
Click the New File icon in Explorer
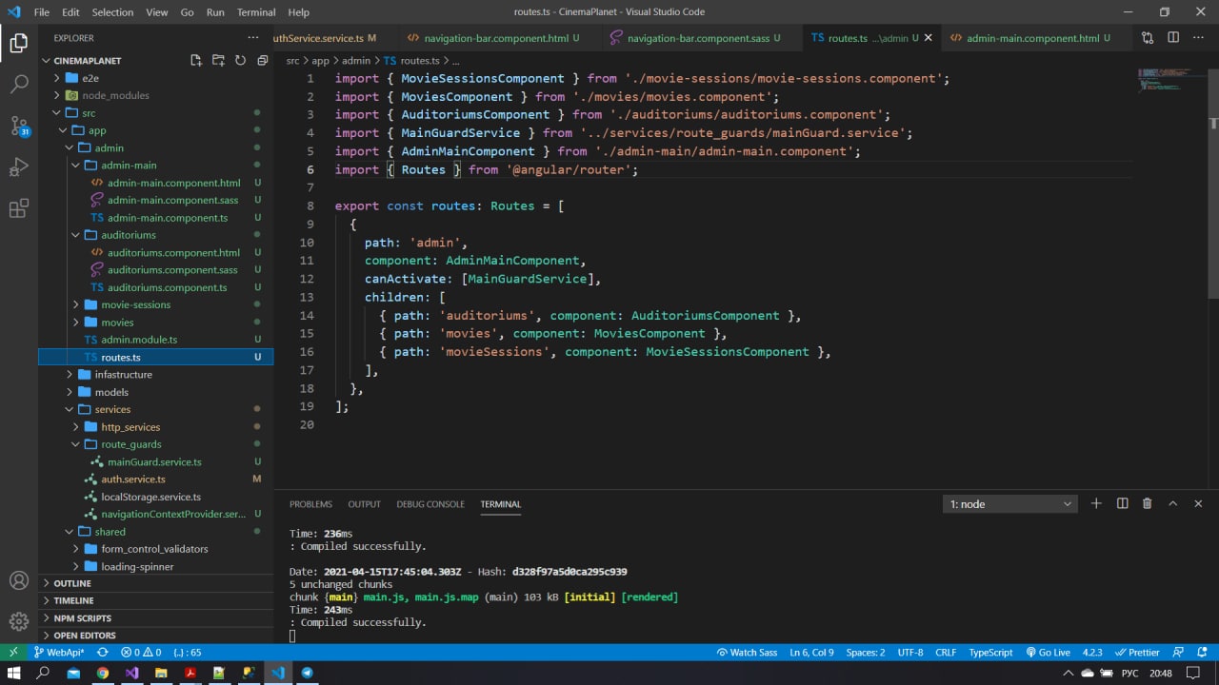[x=196, y=60]
